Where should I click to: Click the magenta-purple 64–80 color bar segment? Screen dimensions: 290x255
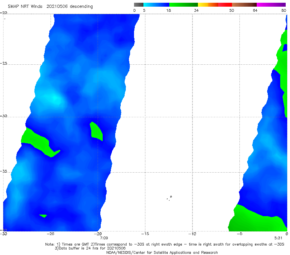pos(271,5)
